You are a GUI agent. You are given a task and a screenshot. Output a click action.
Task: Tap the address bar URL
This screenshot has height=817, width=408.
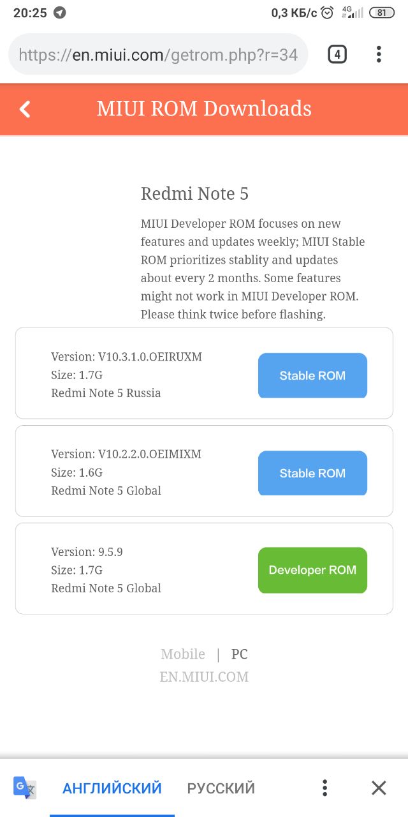158,55
